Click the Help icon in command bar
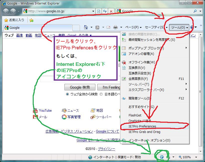Viewport: 205px width, 162px height. pos(192,27)
